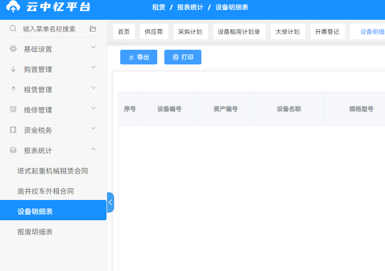Open 凿井绞车外租合同 report
This screenshot has width=385, height=271.
pyautogui.click(x=46, y=191)
